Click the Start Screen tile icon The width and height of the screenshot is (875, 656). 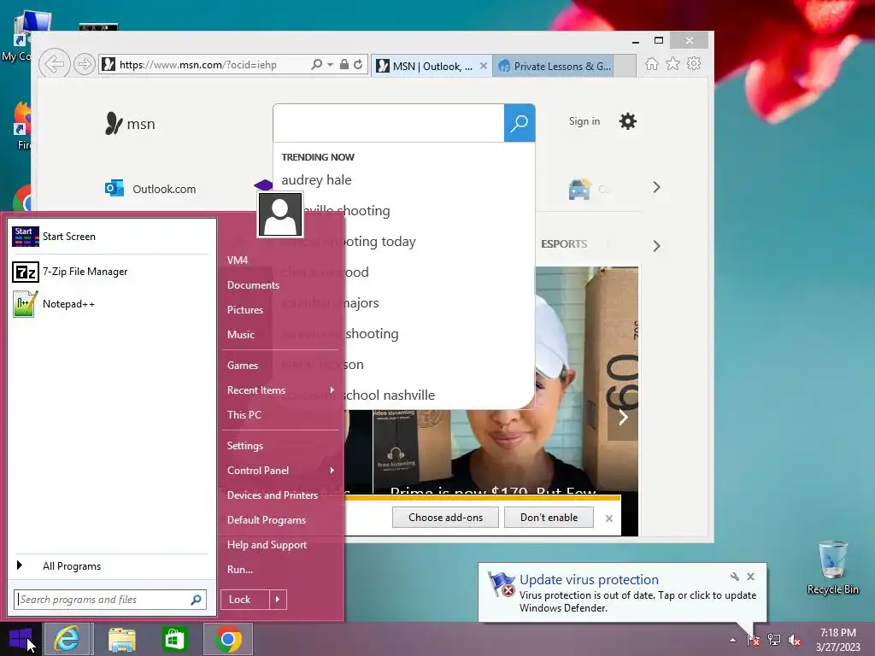pos(25,237)
